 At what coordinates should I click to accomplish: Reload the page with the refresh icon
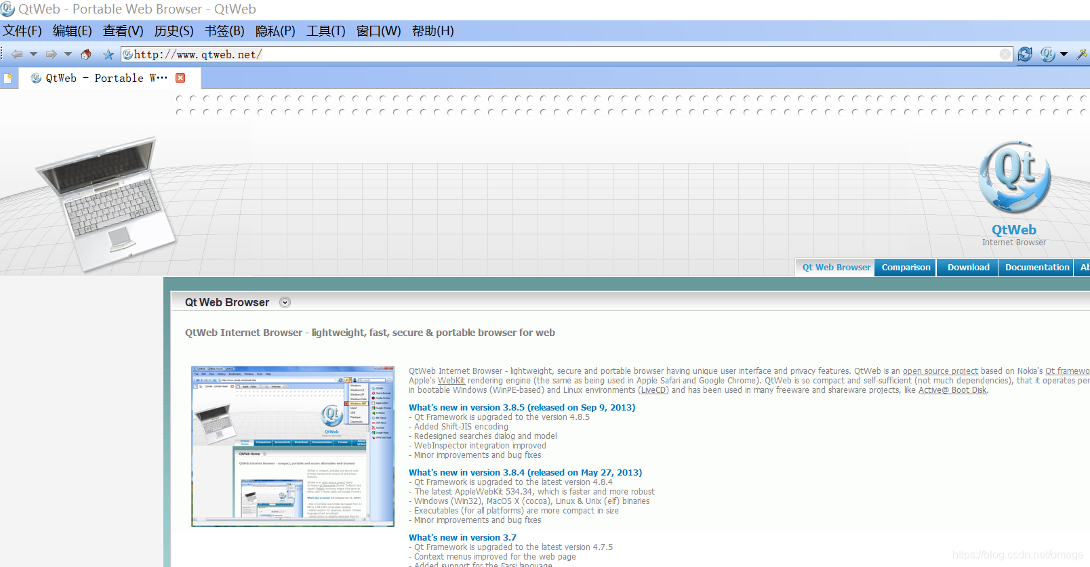point(1025,54)
